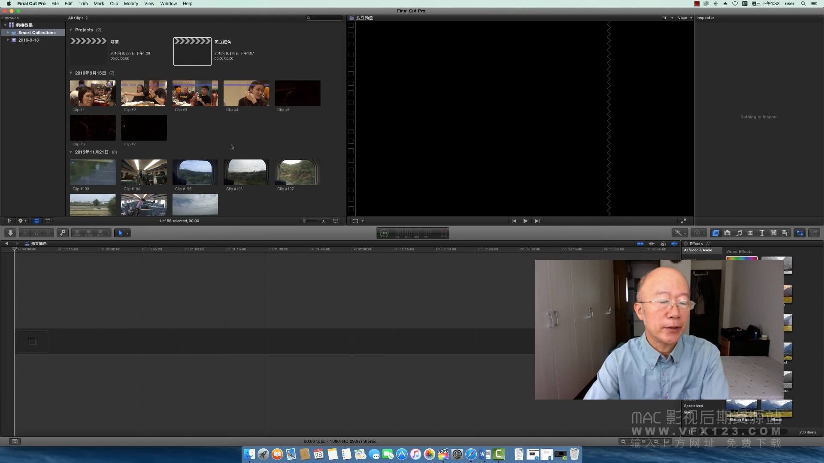Screen dimensions: 824x463
Task: Mark selection as Favorite with green star
Action: coord(25,233)
